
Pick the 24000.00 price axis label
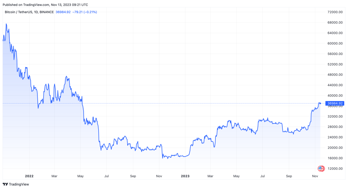tap(334, 137)
